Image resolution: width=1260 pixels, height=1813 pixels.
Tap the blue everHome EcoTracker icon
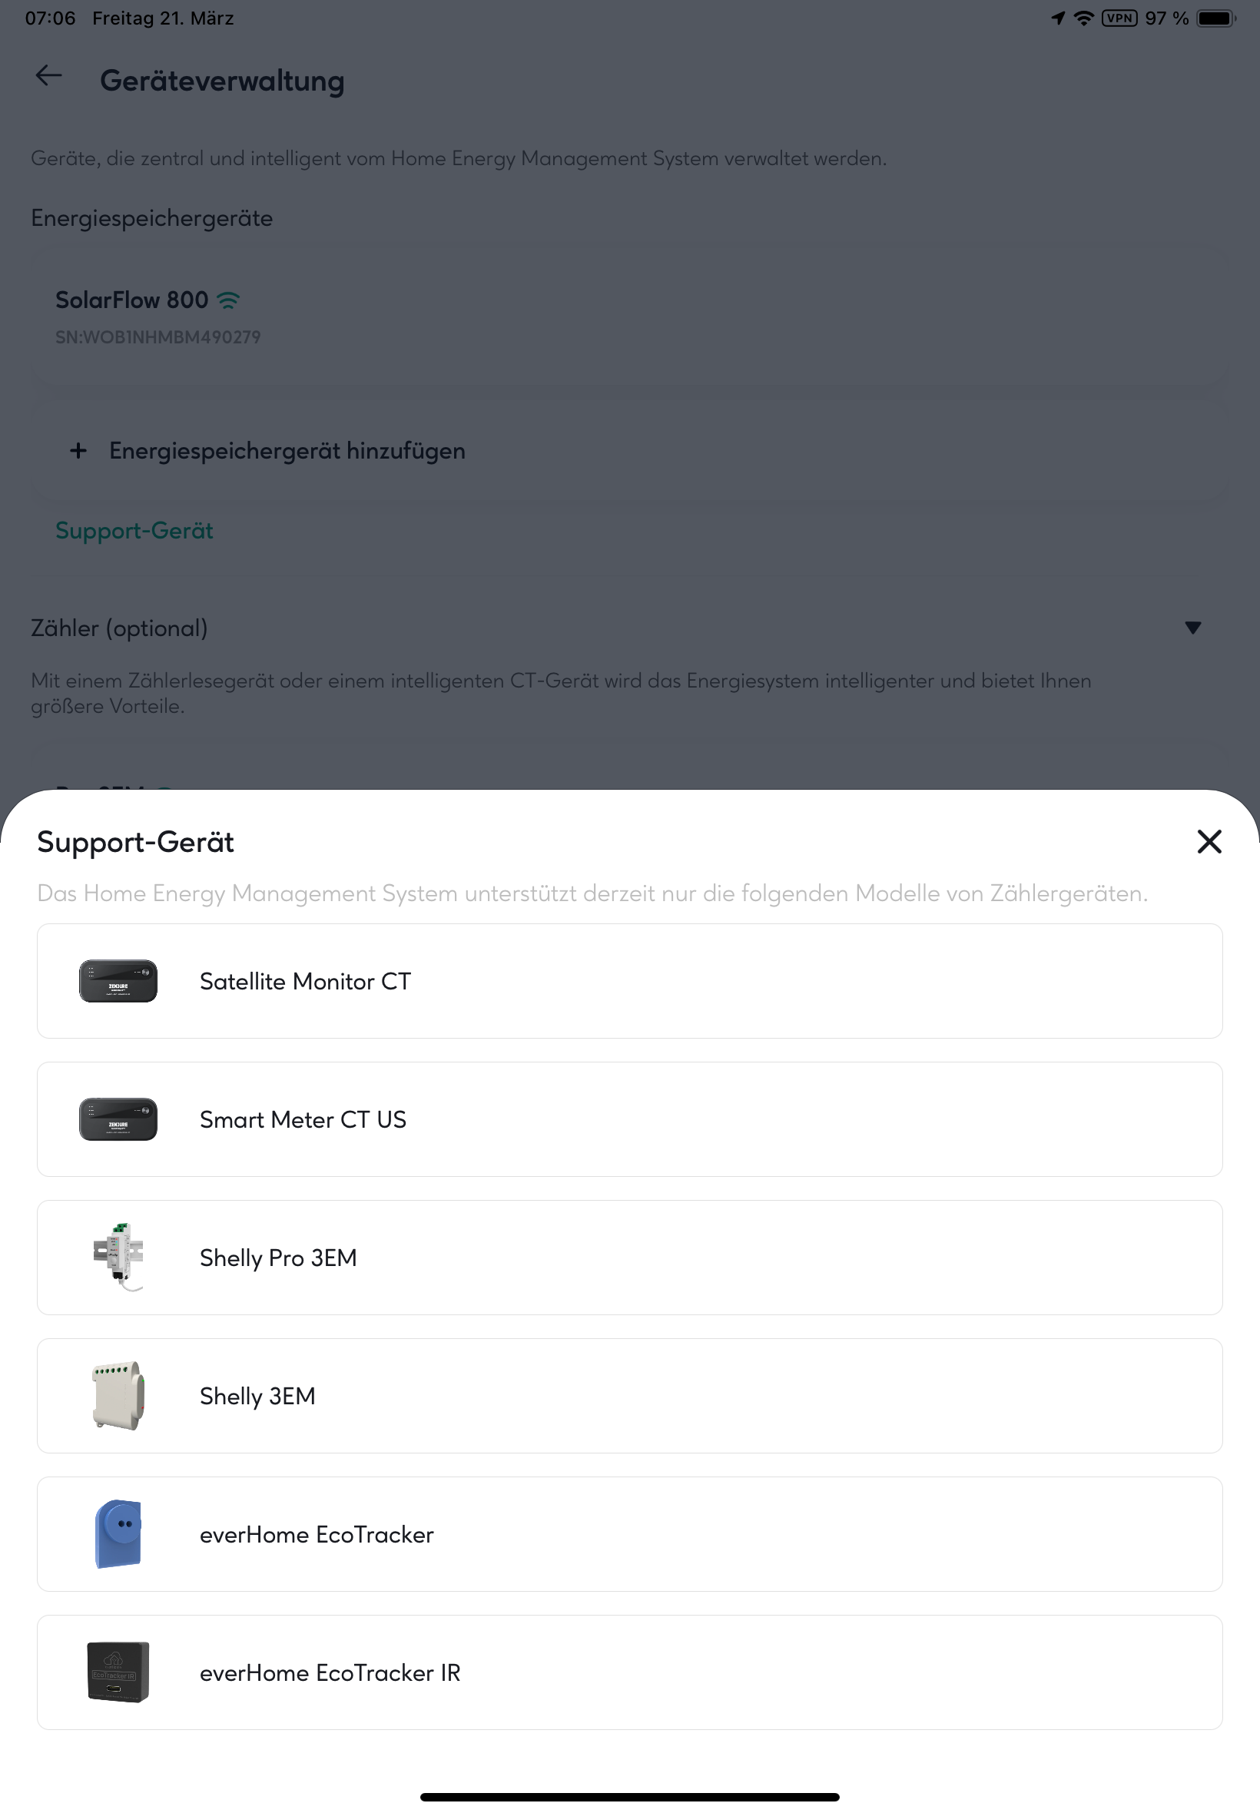pos(118,1533)
